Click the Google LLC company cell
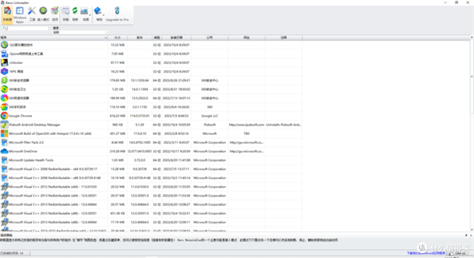 pyautogui.click(x=209, y=116)
